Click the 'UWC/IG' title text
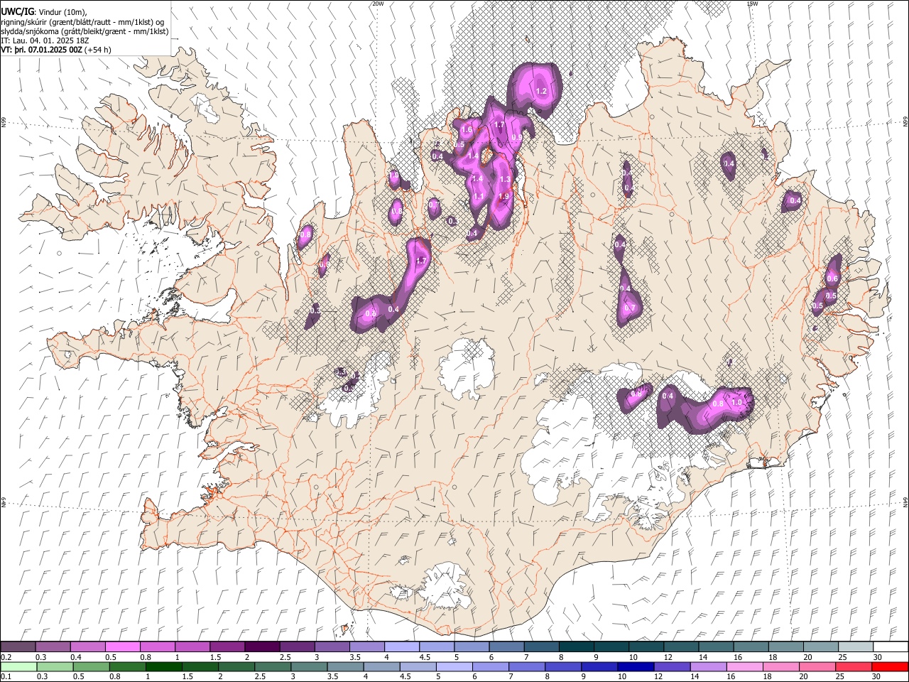 (x=17, y=12)
